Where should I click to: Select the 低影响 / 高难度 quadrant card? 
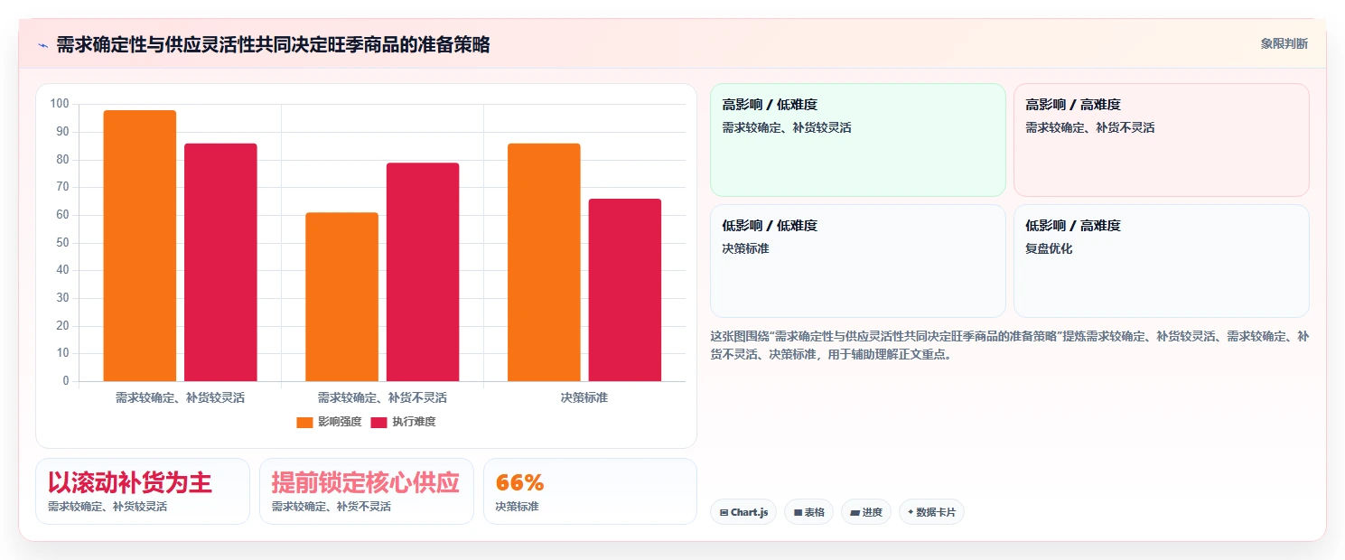click(1161, 261)
